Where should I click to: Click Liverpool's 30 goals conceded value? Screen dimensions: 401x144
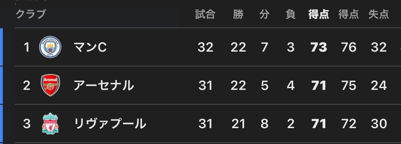point(379,124)
